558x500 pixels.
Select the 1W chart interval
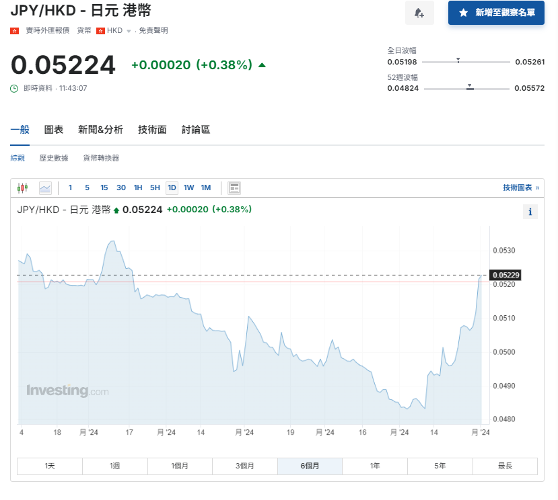188,188
